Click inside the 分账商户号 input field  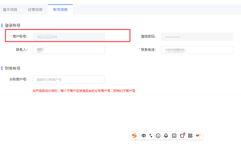(x=69, y=80)
